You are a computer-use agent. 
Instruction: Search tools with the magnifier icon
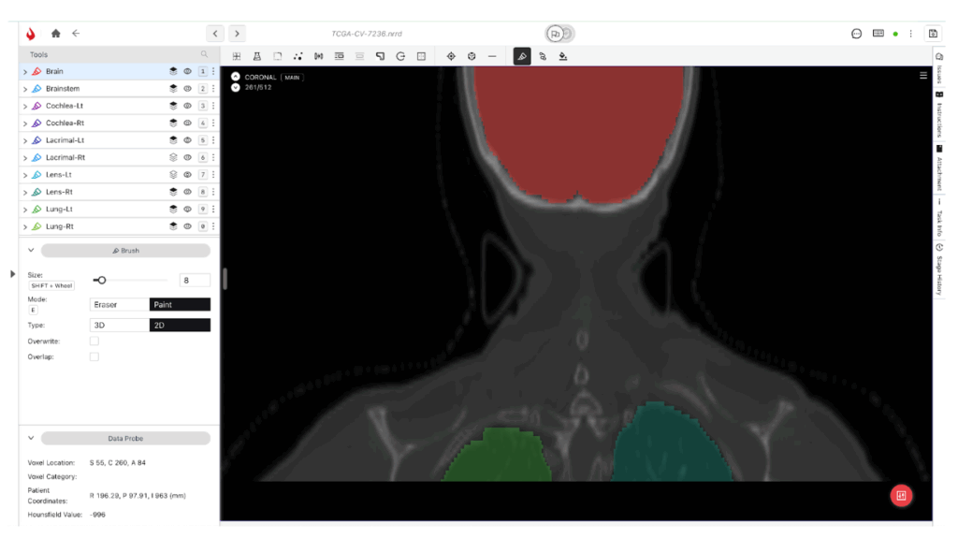pos(204,54)
